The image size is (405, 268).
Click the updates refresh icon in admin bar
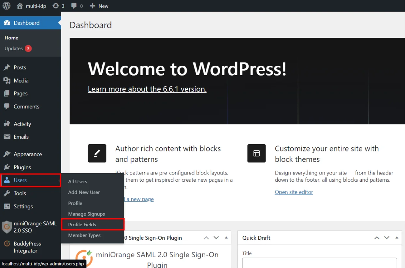tap(56, 6)
